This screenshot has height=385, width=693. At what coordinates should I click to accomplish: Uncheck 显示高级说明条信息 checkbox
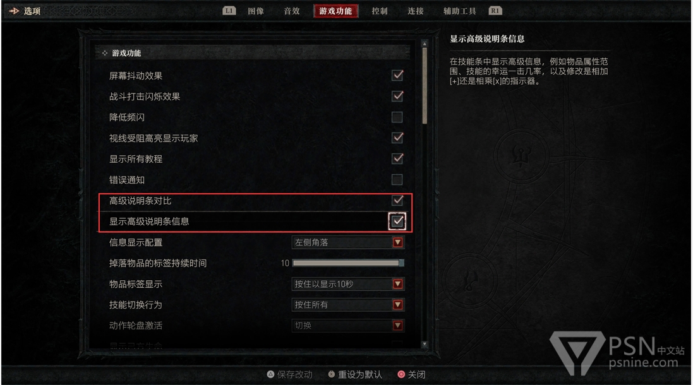397,221
